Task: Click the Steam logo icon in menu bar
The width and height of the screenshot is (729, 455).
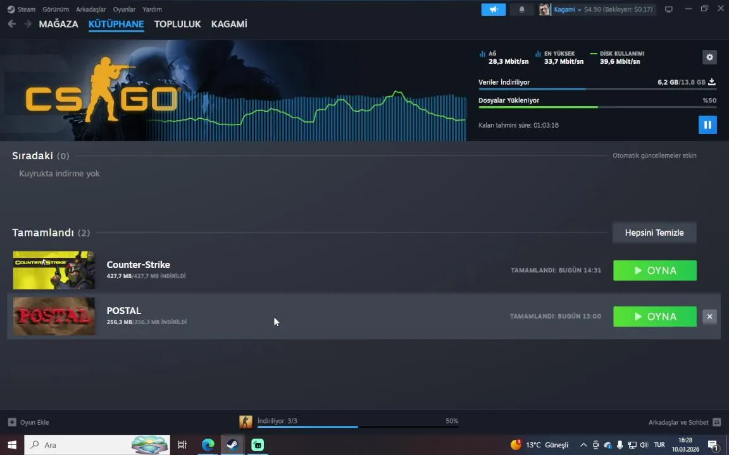Action: tap(11, 9)
